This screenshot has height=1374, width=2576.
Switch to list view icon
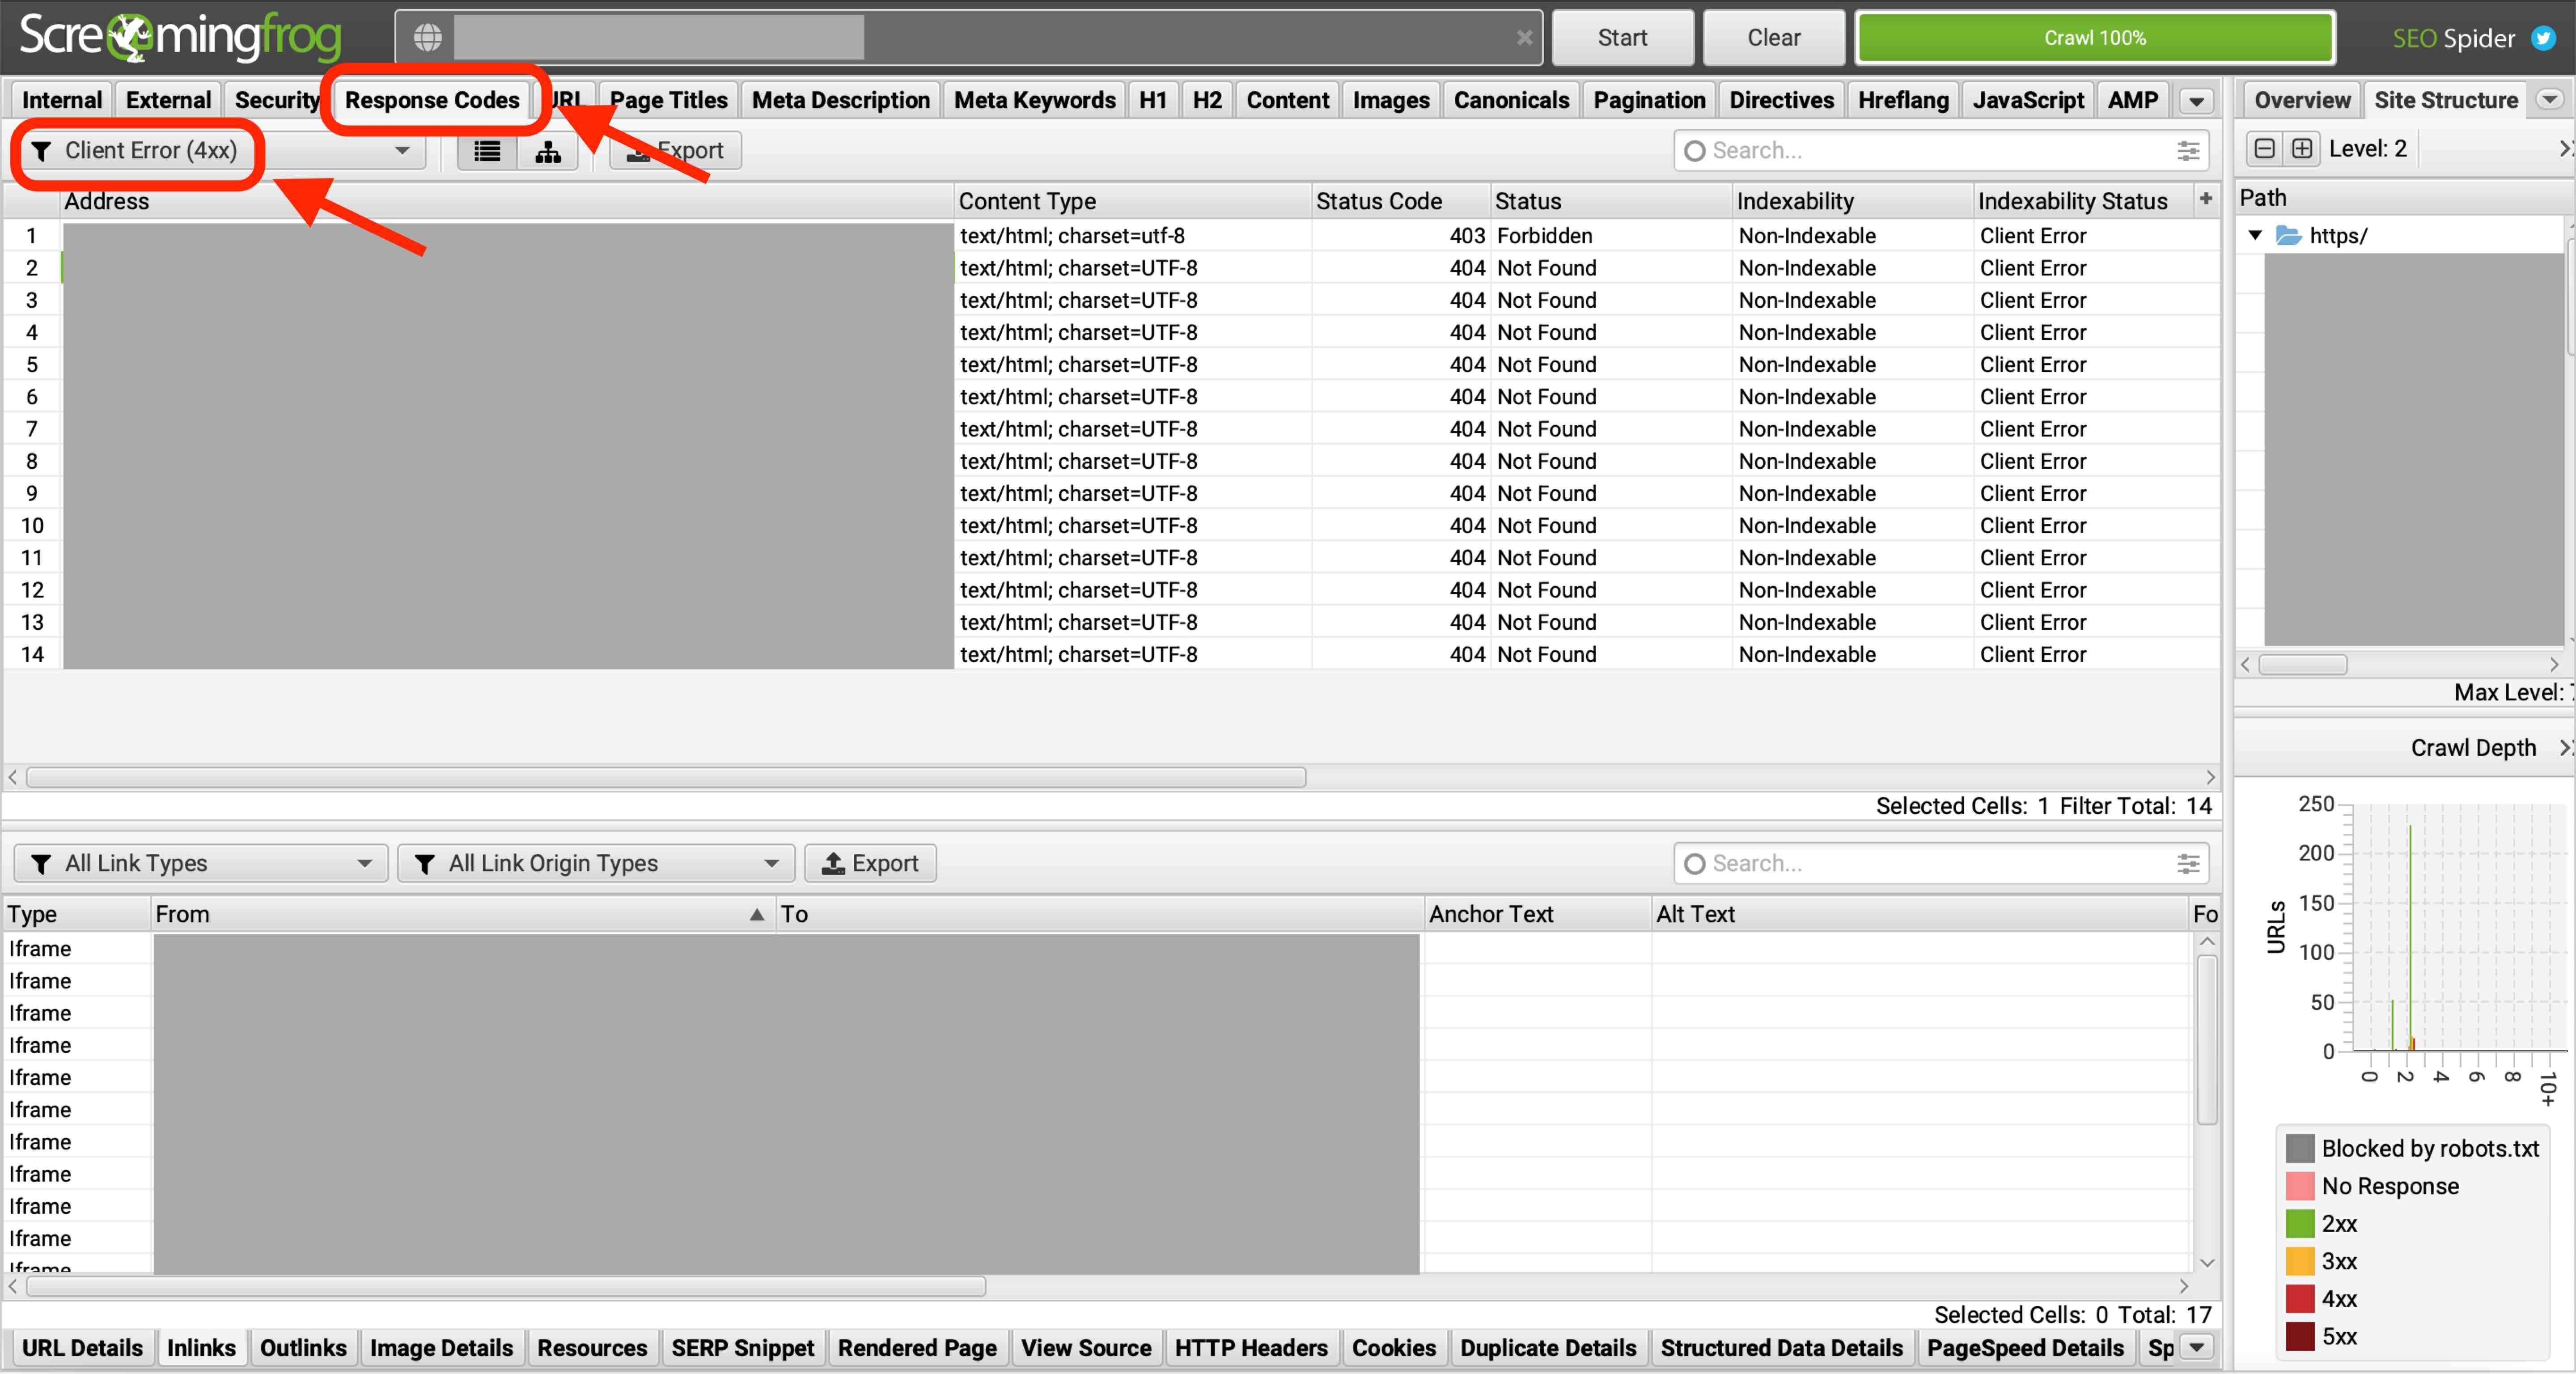click(x=487, y=151)
